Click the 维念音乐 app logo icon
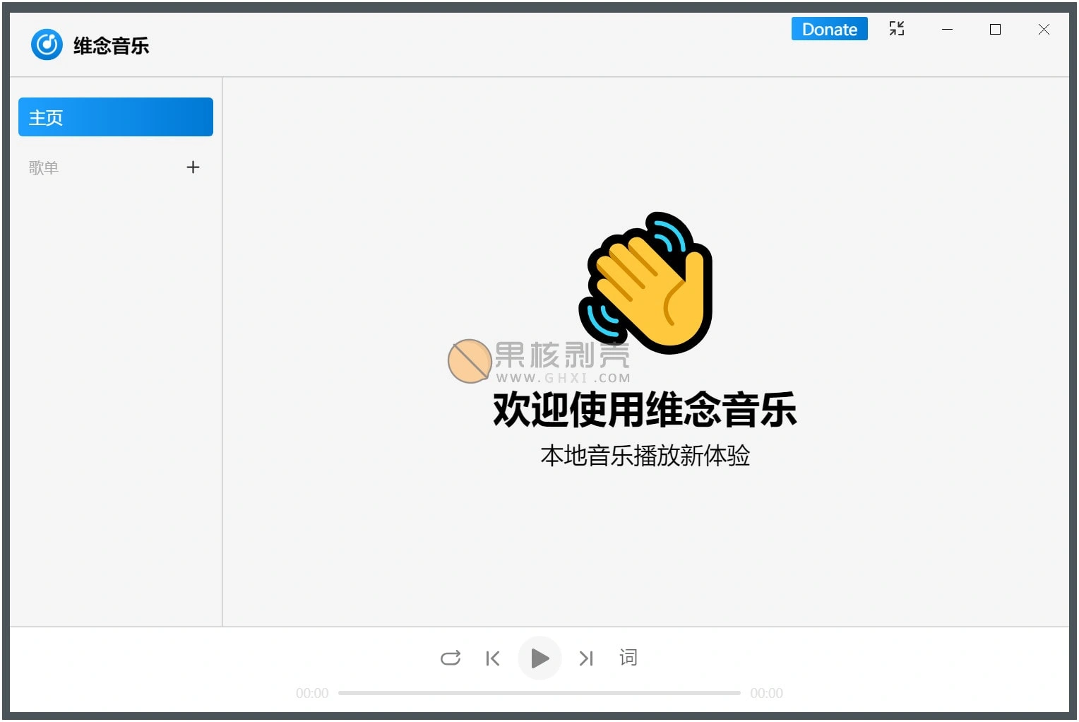Screen dimensions: 1079x722 (x=47, y=44)
